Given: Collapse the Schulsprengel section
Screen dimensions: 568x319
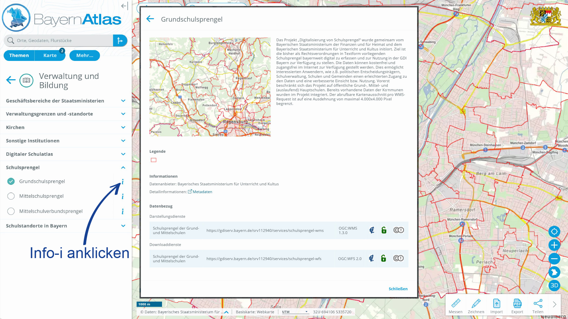Looking at the screenshot, I should click(123, 167).
